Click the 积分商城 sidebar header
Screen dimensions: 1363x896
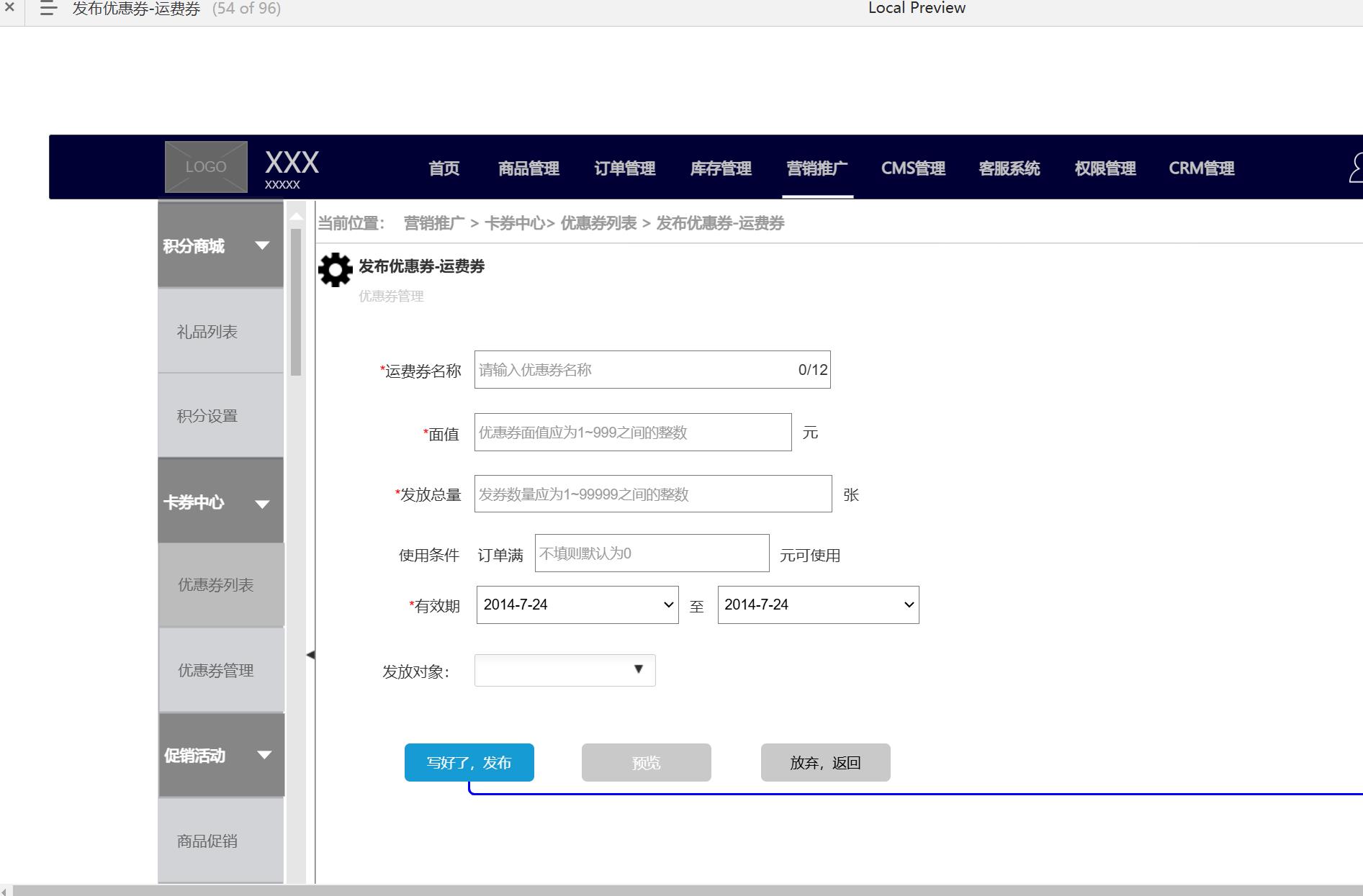click(x=220, y=245)
